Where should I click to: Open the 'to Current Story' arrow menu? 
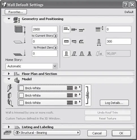click(55, 36)
